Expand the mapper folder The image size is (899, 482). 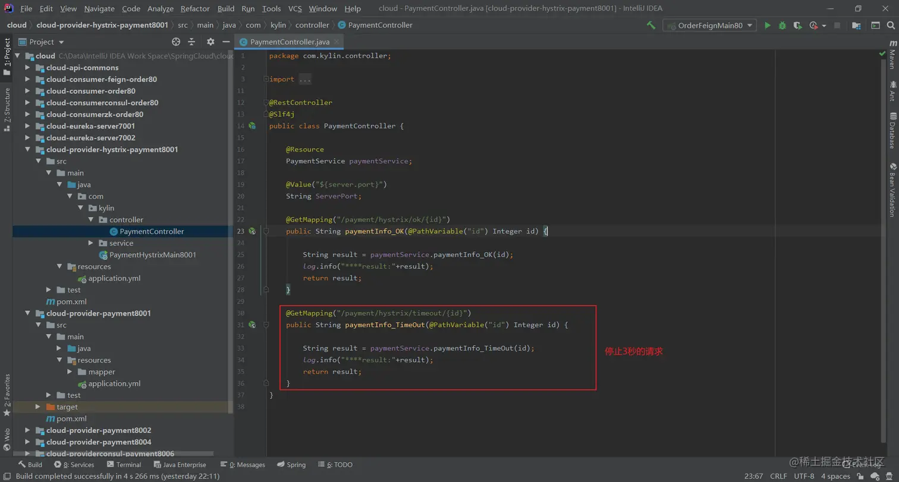[70, 372]
